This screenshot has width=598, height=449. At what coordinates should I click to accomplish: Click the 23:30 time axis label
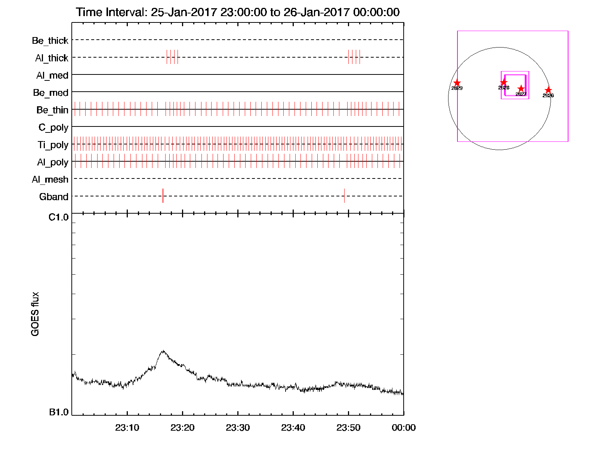(238, 428)
